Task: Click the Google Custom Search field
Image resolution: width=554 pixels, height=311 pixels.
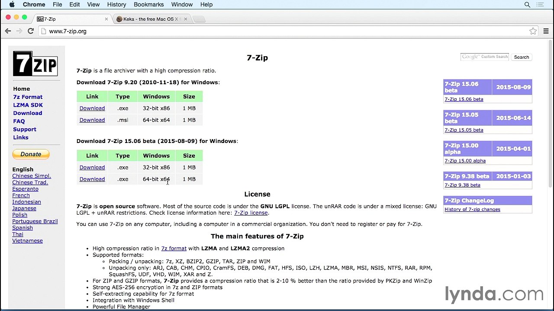Action: click(x=485, y=57)
